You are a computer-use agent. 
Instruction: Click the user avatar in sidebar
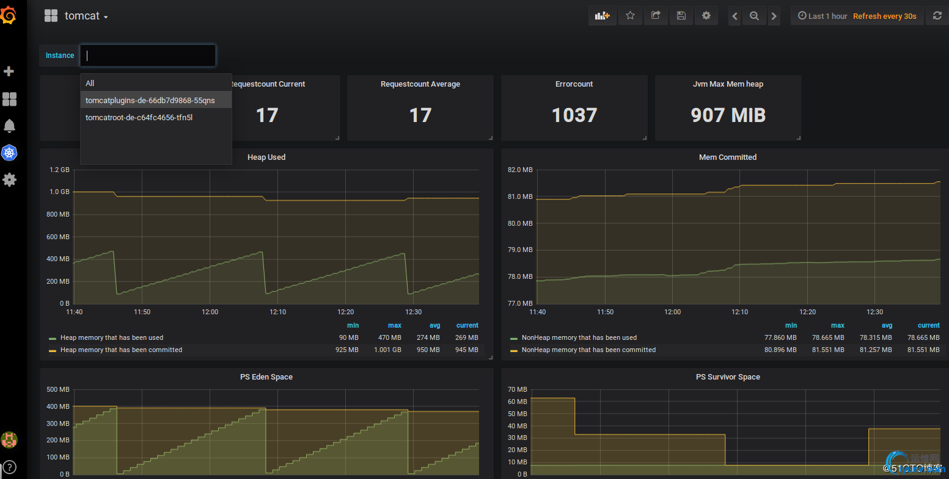(9, 439)
